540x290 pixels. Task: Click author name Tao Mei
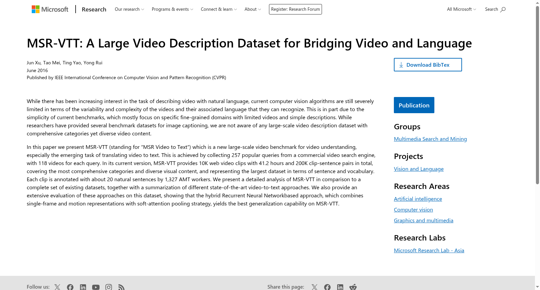tap(52, 63)
